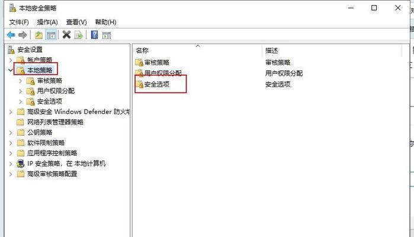Open the 文件(F) menu
This screenshot has width=414, height=237.
19,22
